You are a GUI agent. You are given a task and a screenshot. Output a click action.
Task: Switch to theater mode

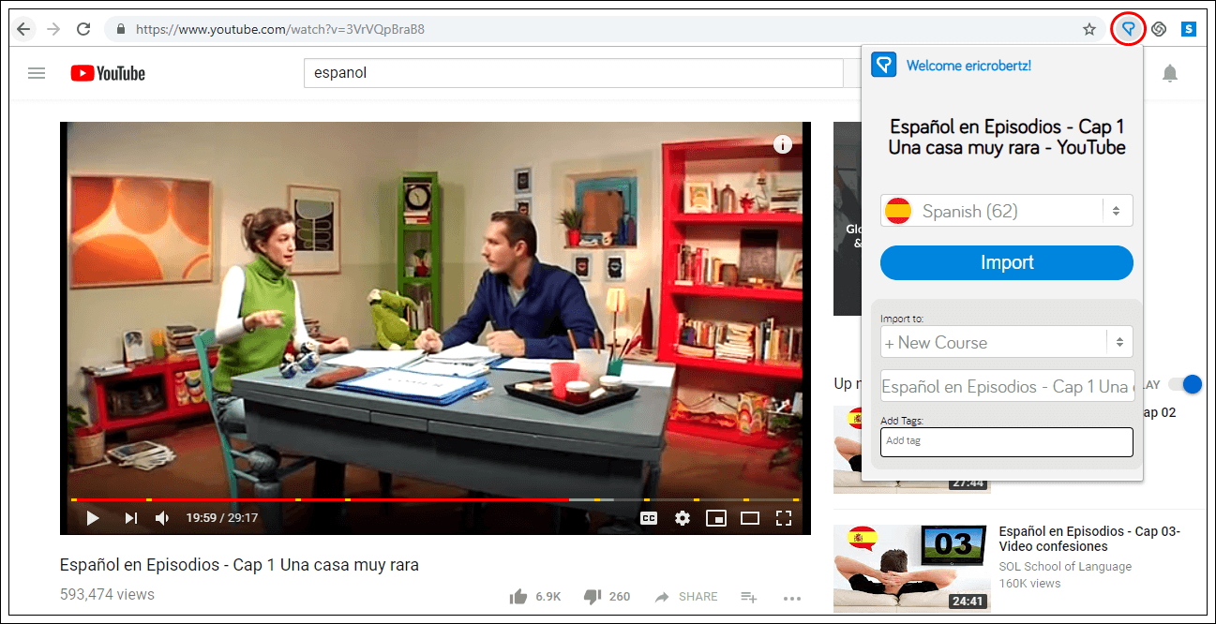pyautogui.click(x=750, y=517)
